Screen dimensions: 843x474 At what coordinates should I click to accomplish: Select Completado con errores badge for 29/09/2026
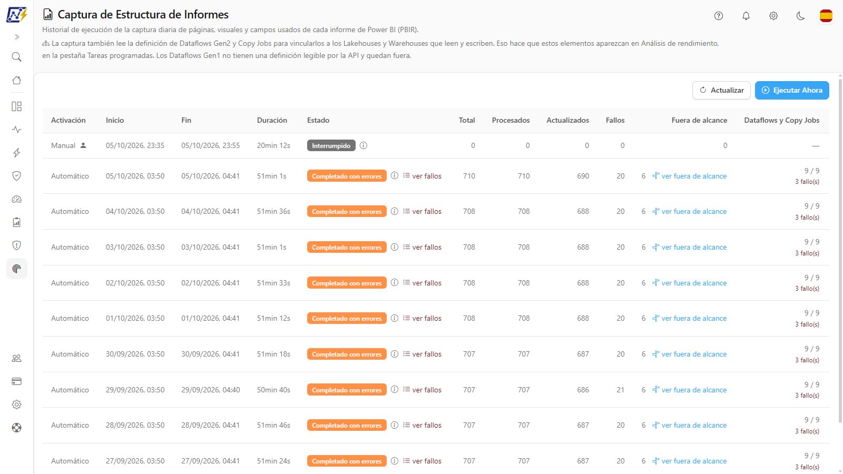[347, 390]
